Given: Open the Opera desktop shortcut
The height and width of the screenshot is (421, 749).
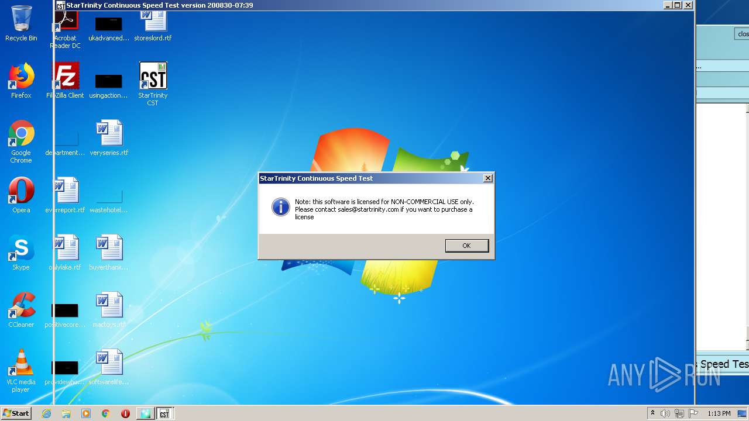Looking at the screenshot, I should [21, 195].
